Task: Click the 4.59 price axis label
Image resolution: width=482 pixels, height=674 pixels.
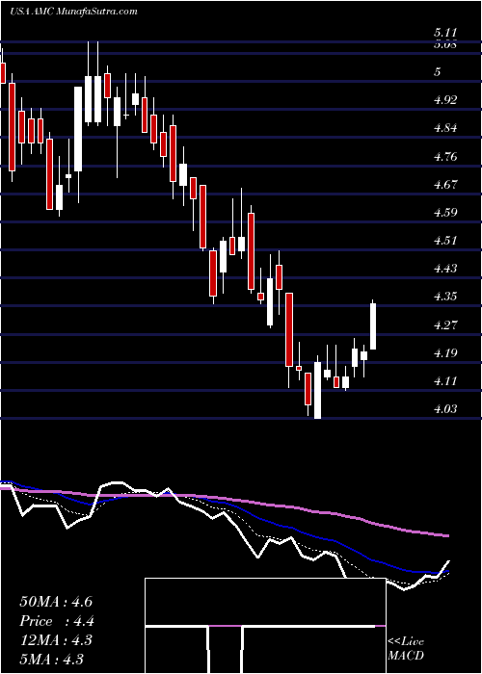Action: (445, 213)
